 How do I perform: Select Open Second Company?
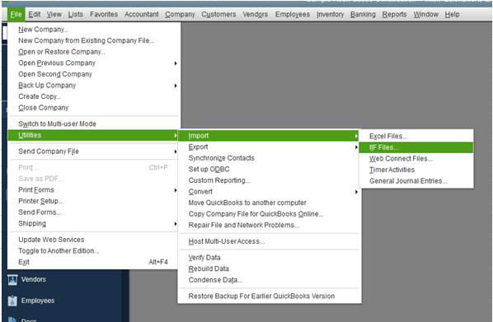coord(94,74)
